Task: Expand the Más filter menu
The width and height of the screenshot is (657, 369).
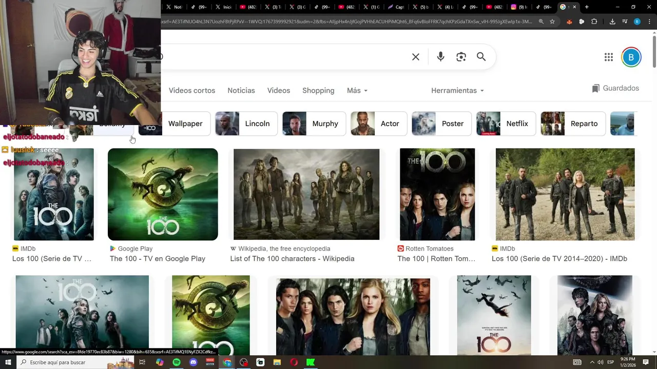Action: (x=357, y=90)
